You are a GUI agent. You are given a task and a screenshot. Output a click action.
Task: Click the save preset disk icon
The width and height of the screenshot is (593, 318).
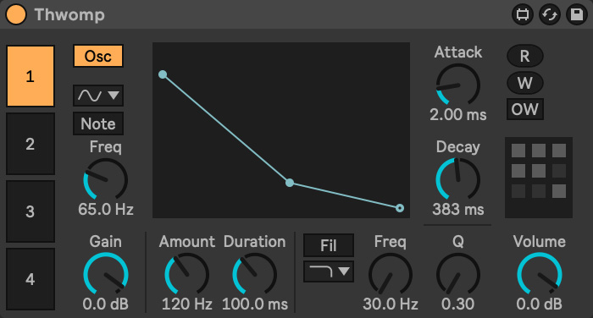(577, 14)
